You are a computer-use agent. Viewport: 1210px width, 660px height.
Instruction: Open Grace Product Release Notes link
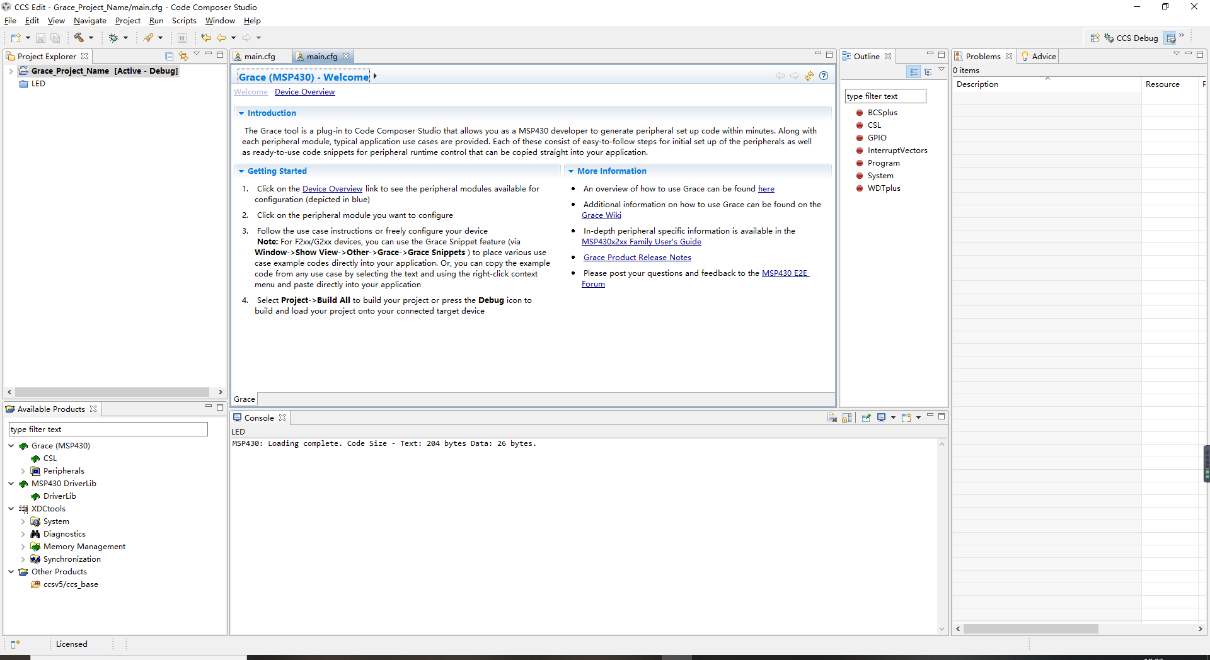pos(637,258)
